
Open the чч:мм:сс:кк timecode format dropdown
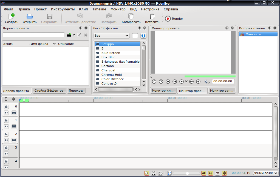[265, 173]
